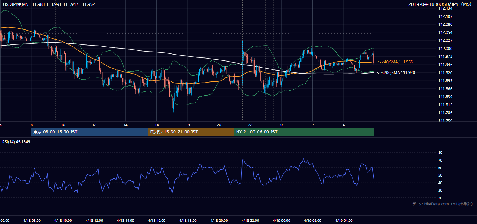Image resolution: width=477 pixels, height=224 pixels.
Task: Click the RSI(14) 45.1349 indicator label
Action: point(16,141)
